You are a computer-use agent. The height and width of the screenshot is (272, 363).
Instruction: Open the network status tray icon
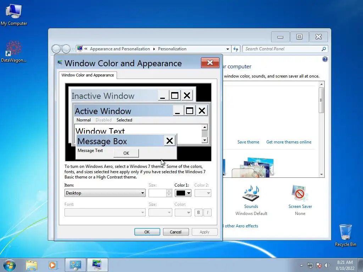310,265
